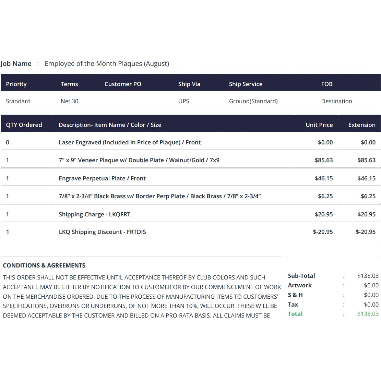
Task: Click the Job Name label
Action: click(x=16, y=64)
